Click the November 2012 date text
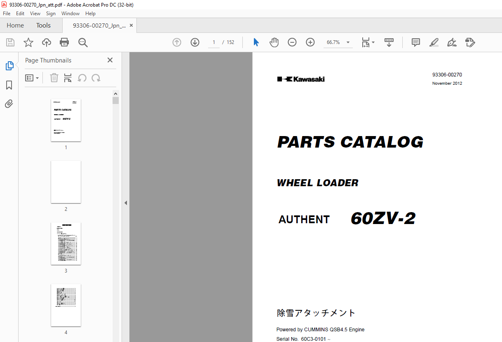The height and width of the screenshot is (342, 502). pos(447,83)
